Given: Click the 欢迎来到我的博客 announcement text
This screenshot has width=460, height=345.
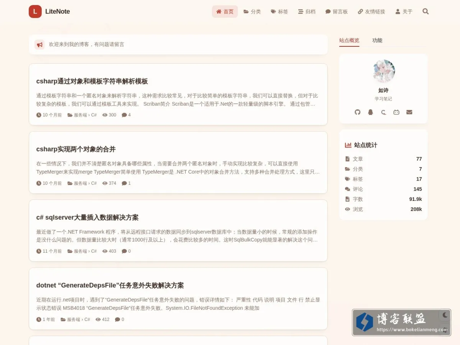Looking at the screenshot, I should pyautogui.click(x=87, y=44).
